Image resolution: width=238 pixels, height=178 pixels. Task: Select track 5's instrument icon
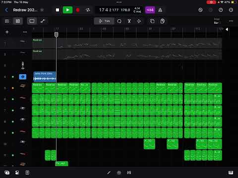[23, 86]
